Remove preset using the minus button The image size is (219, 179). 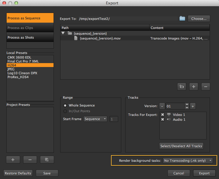(30, 160)
